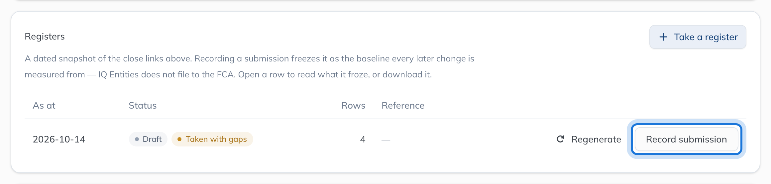This screenshot has height=184, width=771.
Task: Select the Draft status badge
Action: pyautogui.click(x=148, y=139)
